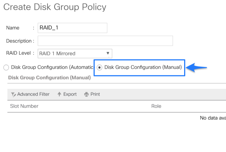This screenshot has width=226, height=152.
Task: Click the bold Disk Group Configuration (Manual) heading
Action: tap(49, 78)
